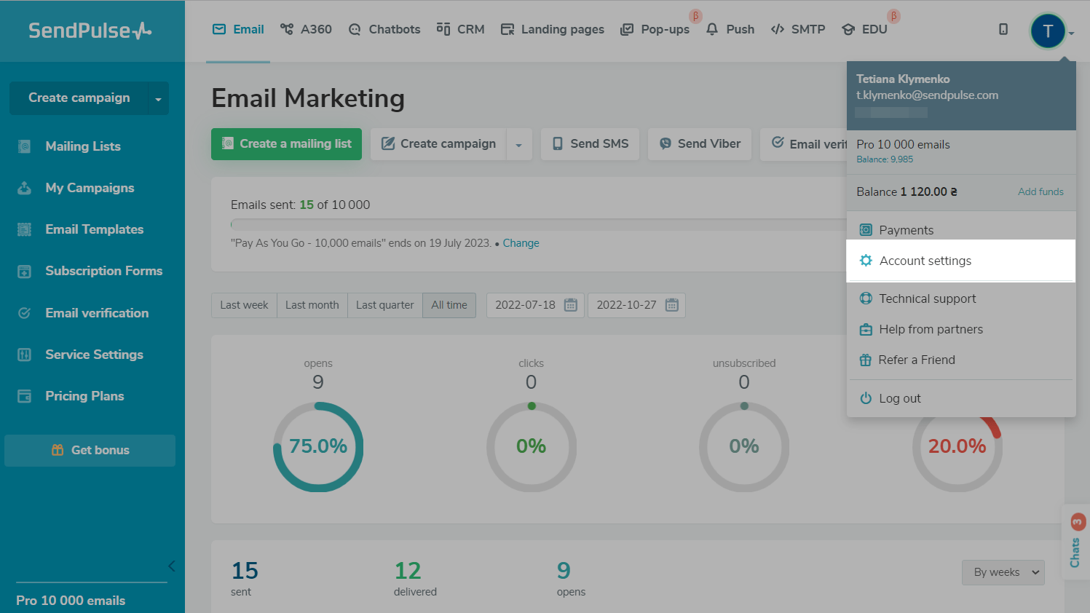
Task: Switch to the Chatbots tab
Action: 384,29
